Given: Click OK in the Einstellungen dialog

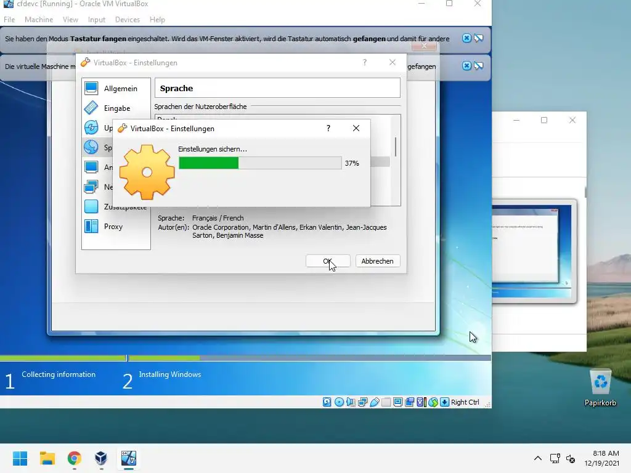Looking at the screenshot, I should click(x=328, y=261).
